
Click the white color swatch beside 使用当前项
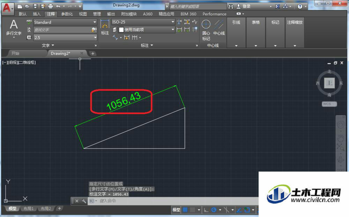pos(121,30)
